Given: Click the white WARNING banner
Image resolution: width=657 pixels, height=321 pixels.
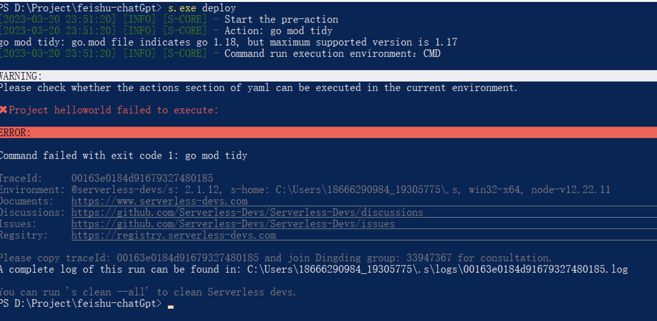Looking at the screenshot, I should [328, 76].
